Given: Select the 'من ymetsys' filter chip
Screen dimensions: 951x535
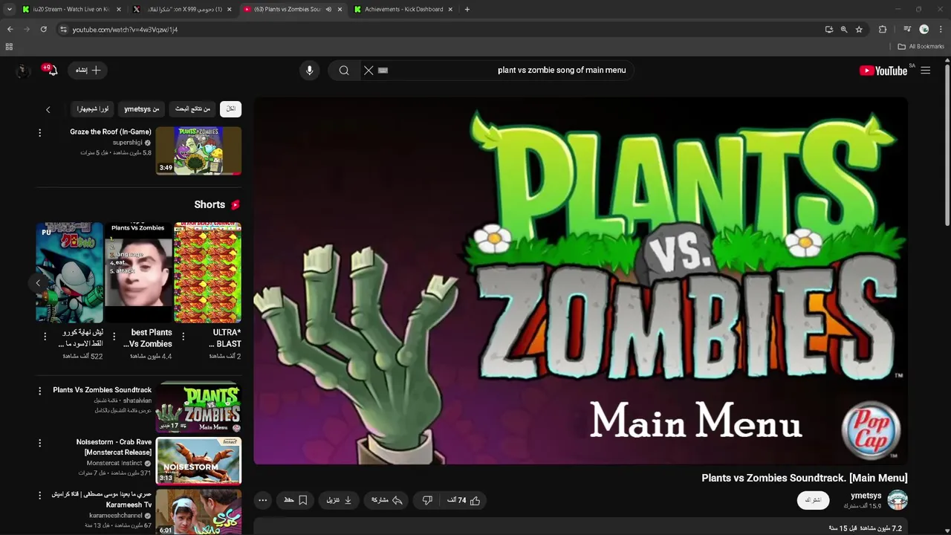Looking at the screenshot, I should 141,108.
